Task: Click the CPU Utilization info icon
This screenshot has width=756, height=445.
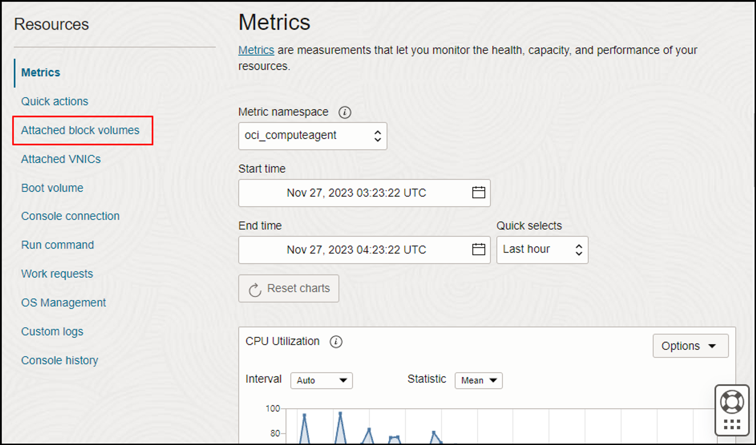Action: click(336, 342)
